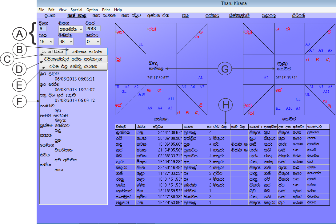The image size is (336, 224).
Task: Select the සියාවස nakshatra cell
Action: (x=194, y=197)
